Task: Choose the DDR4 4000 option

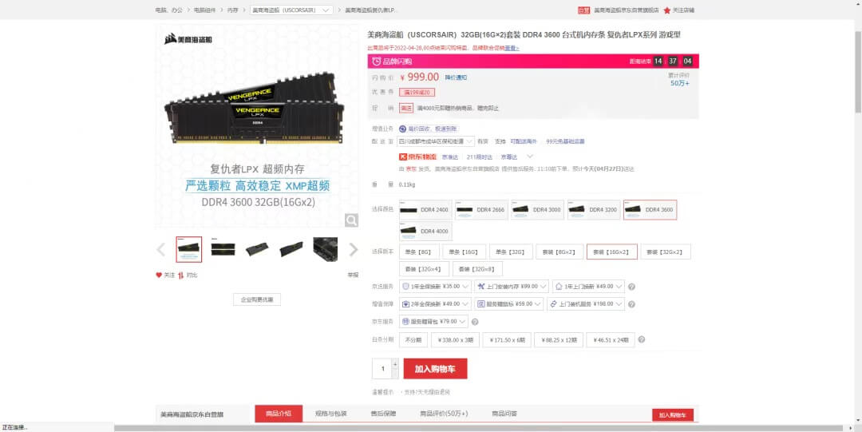Action: 425,231
